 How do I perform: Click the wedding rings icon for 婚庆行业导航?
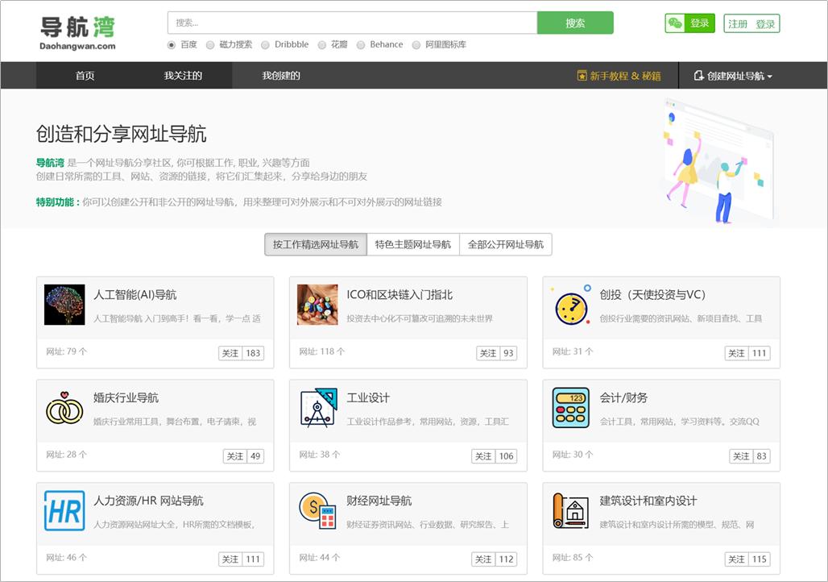[x=64, y=408]
